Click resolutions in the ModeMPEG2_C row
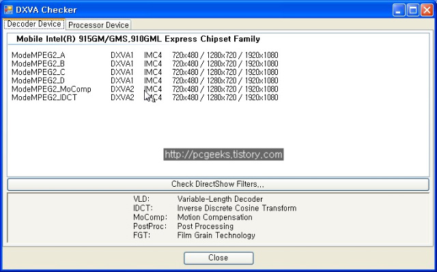Image resolution: width=437 pixels, height=272 pixels. tap(225, 72)
